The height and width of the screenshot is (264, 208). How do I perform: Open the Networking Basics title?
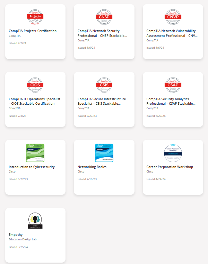coord(92,167)
